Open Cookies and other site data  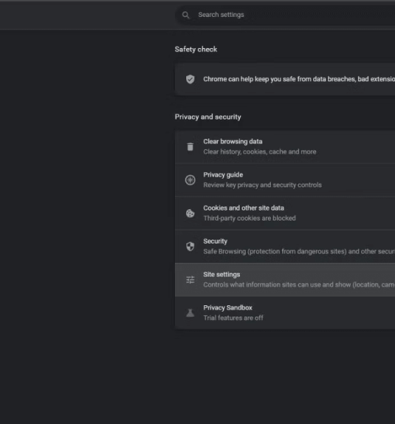(x=285, y=213)
